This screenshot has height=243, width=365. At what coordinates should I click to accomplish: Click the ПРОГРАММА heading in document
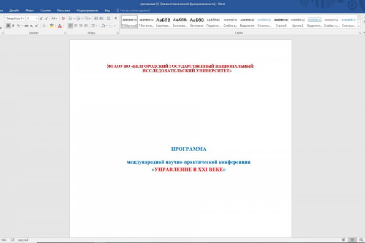(189, 149)
